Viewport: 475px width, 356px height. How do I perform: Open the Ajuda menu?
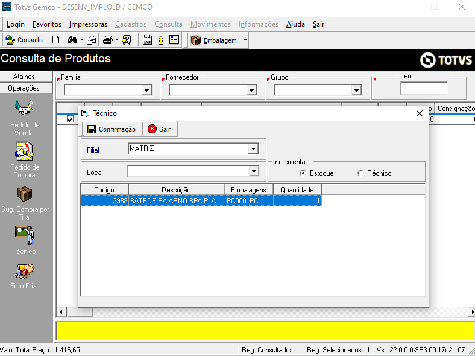pos(295,24)
